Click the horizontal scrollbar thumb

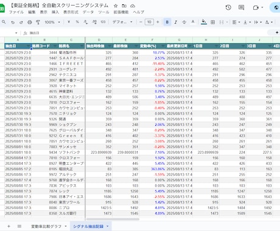tap(113, 219)
